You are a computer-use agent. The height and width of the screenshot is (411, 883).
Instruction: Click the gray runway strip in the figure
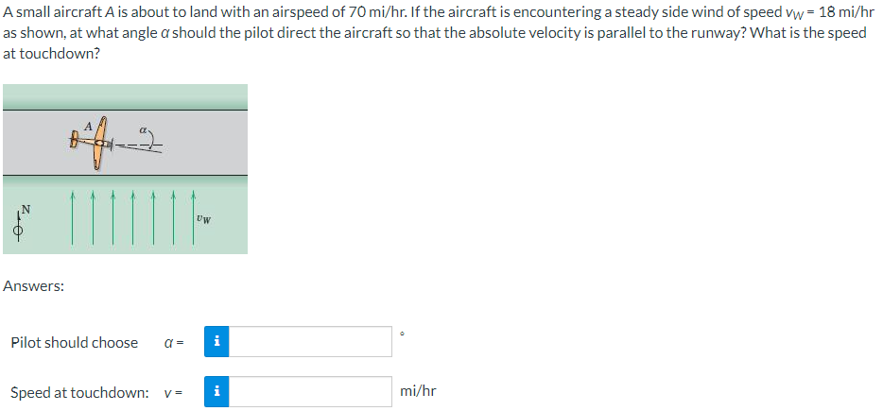point(125,143)
